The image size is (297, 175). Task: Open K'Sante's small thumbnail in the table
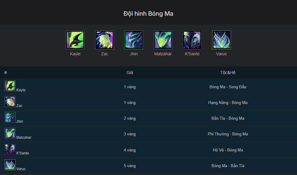(x=10, y=149)
